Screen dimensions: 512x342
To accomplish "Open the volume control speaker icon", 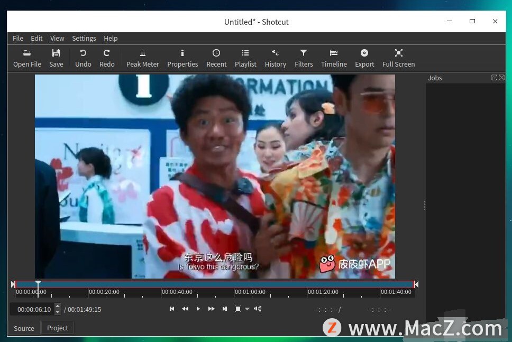I will point(258,309).
